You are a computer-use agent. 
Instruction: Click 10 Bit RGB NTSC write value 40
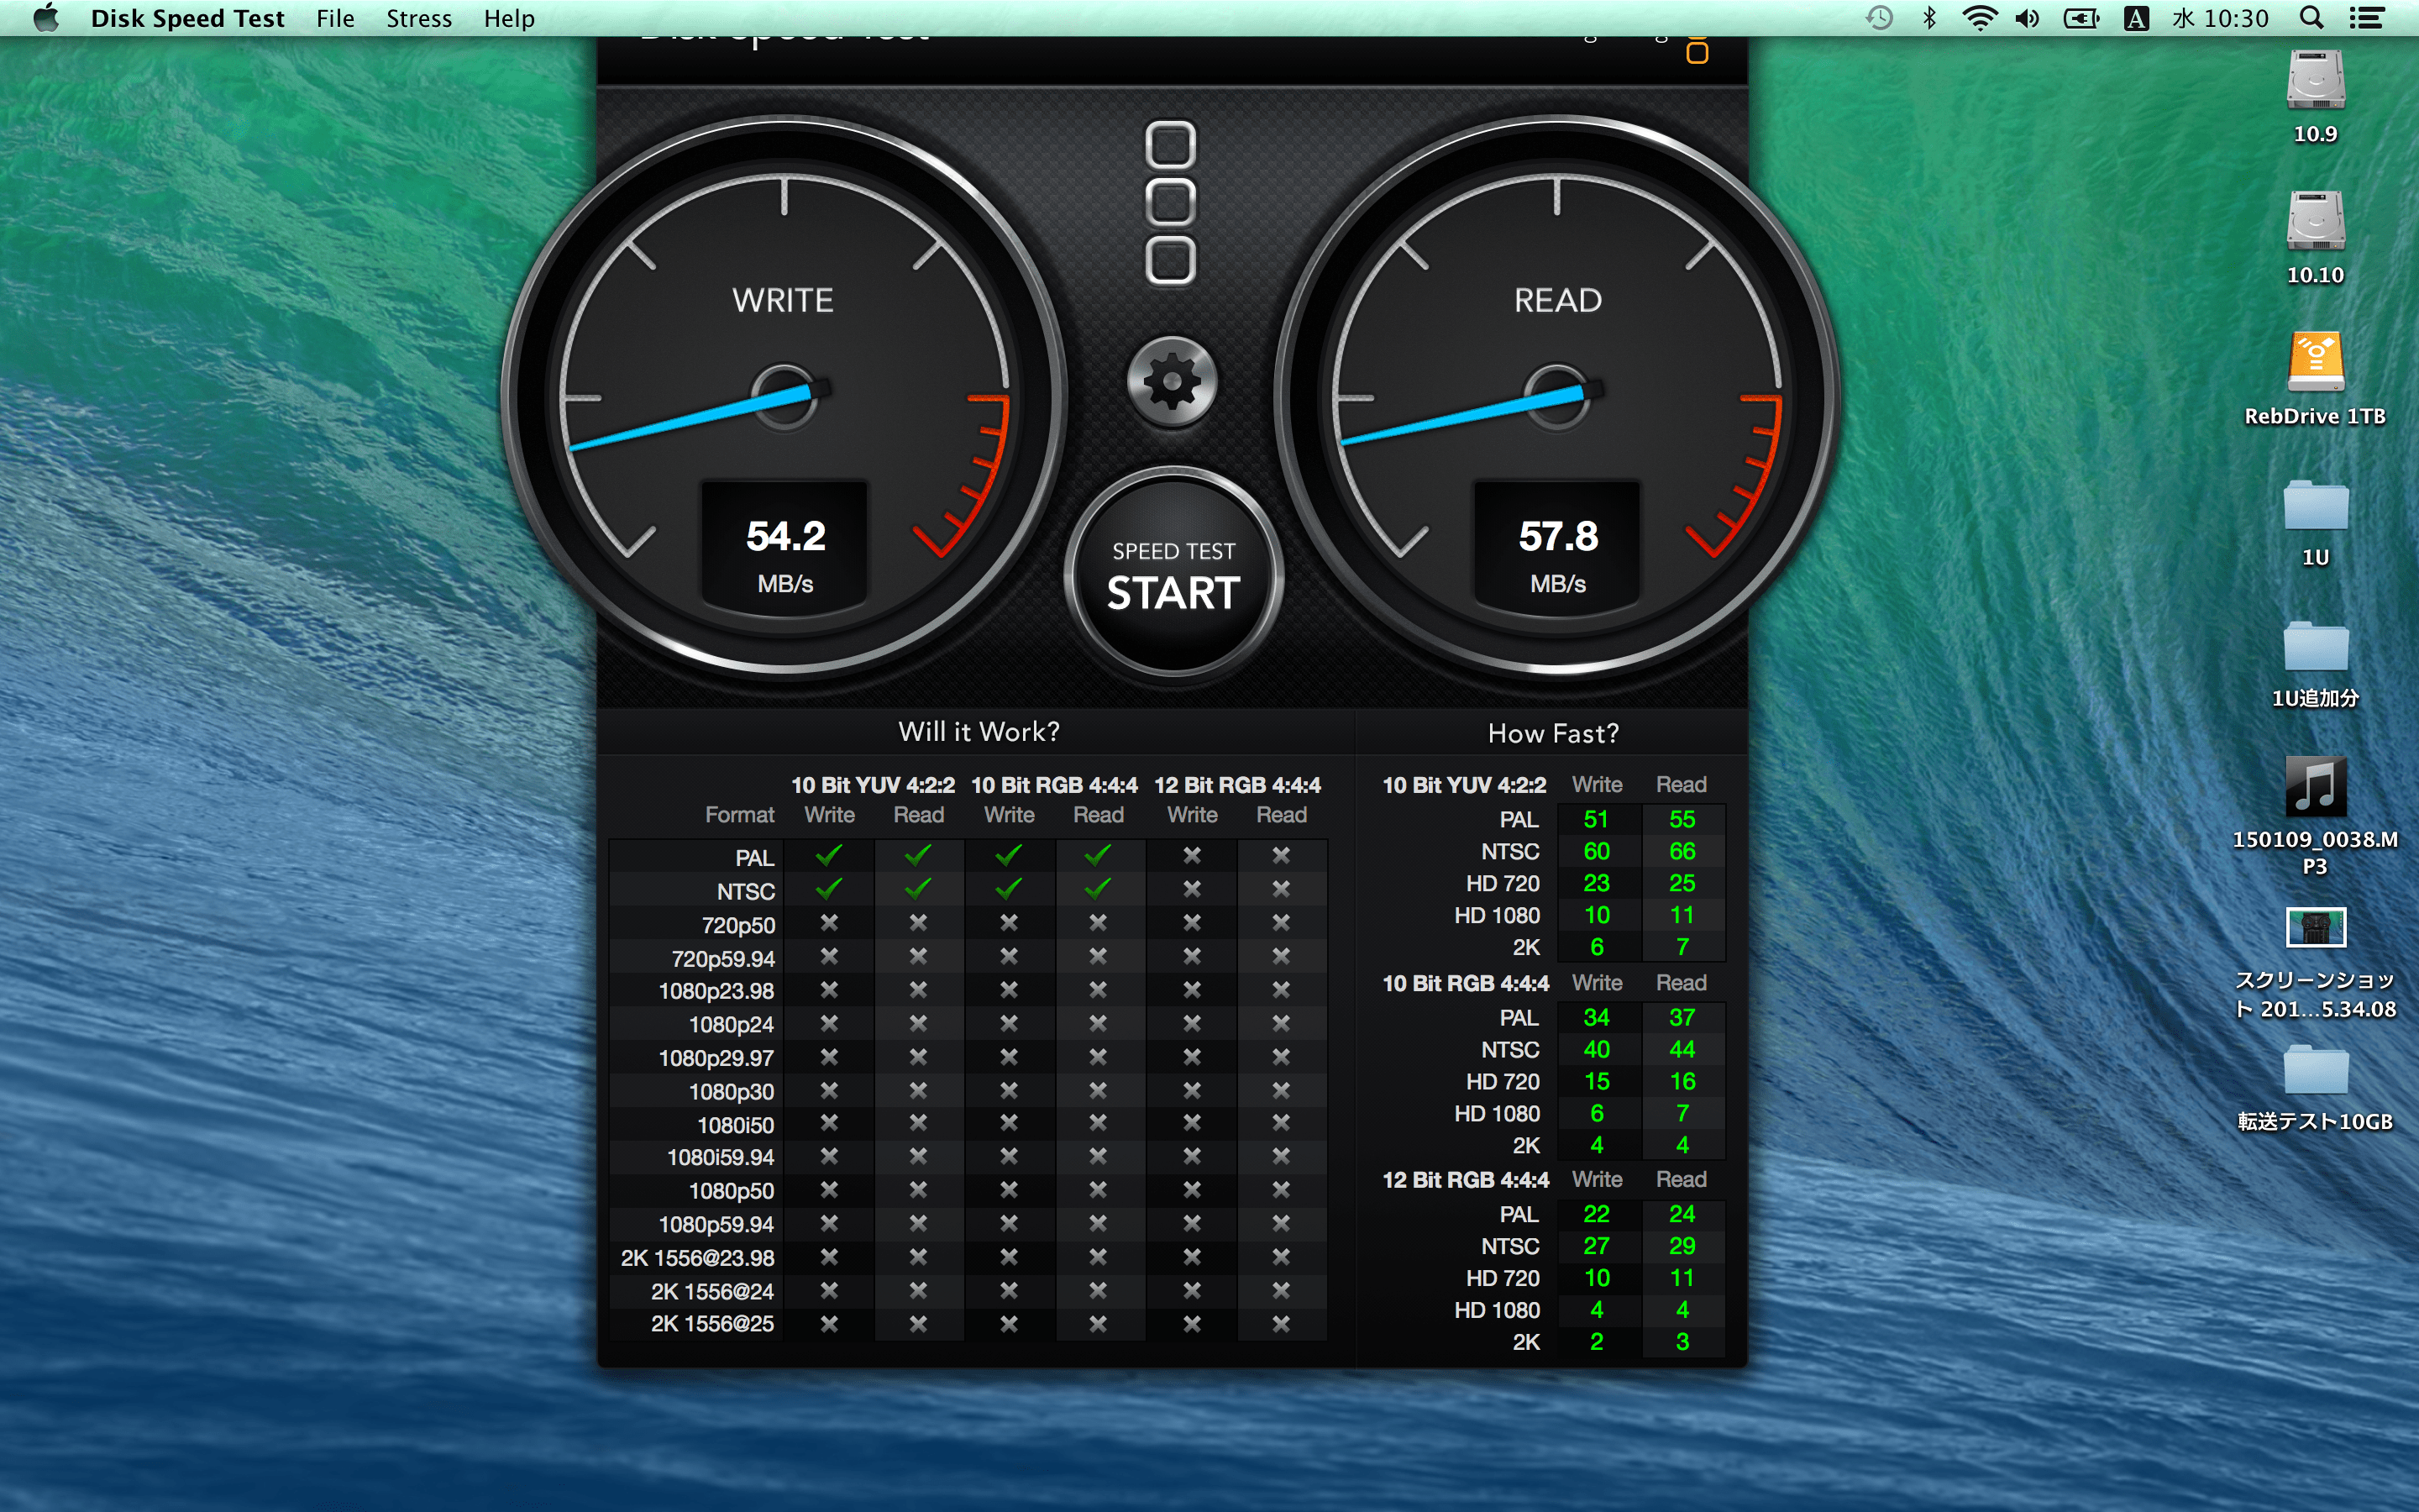(x=1597, y=1049)
